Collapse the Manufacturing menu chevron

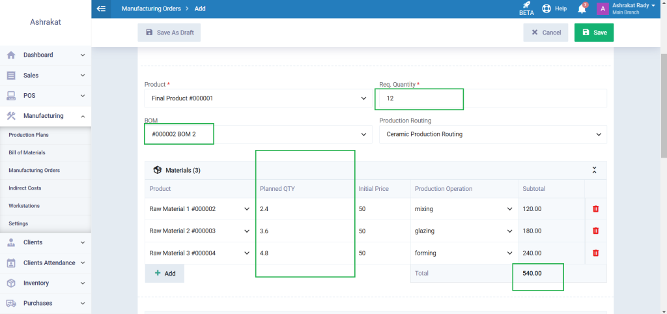[83, 116]
